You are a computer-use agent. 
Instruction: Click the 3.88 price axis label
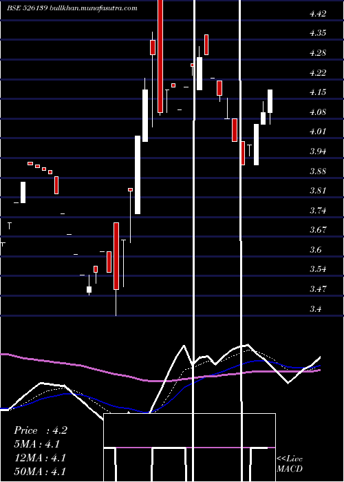point(318,171)
